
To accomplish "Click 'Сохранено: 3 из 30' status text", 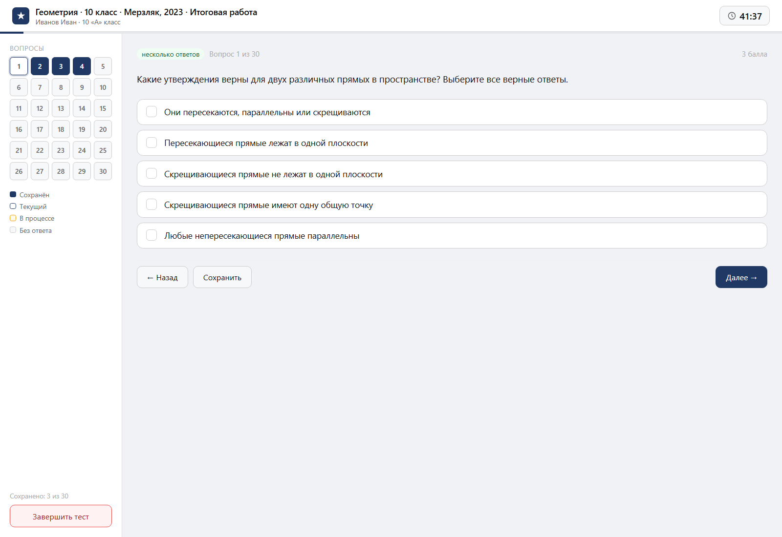I will [x=39, y=496].
